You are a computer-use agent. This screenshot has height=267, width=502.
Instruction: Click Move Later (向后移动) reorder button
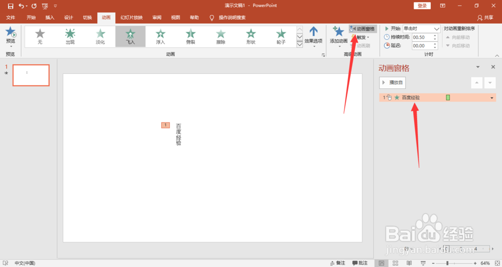(x=458, y=46)
